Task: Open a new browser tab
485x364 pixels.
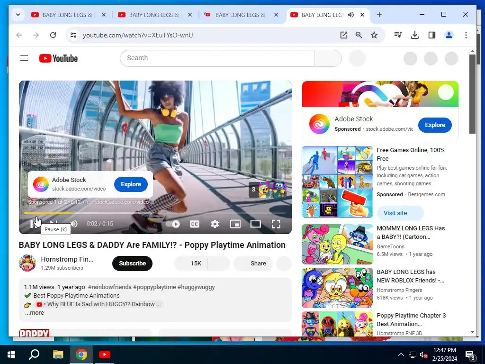Action: tap(379, 15)
